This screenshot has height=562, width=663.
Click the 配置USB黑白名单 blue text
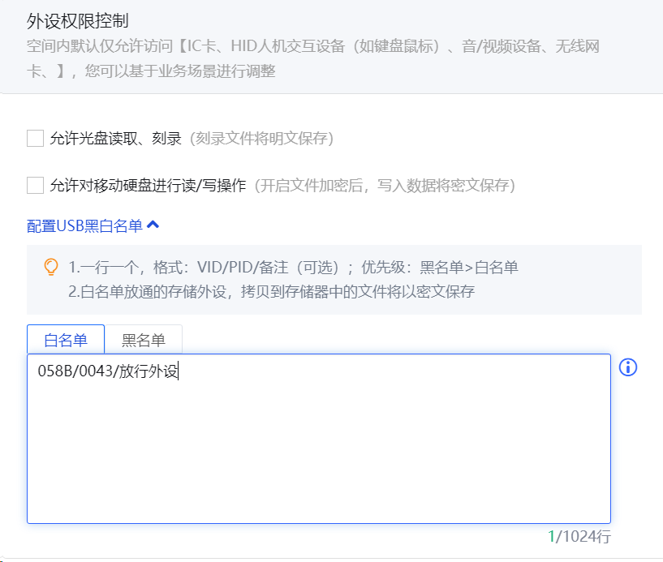point(84,225)
